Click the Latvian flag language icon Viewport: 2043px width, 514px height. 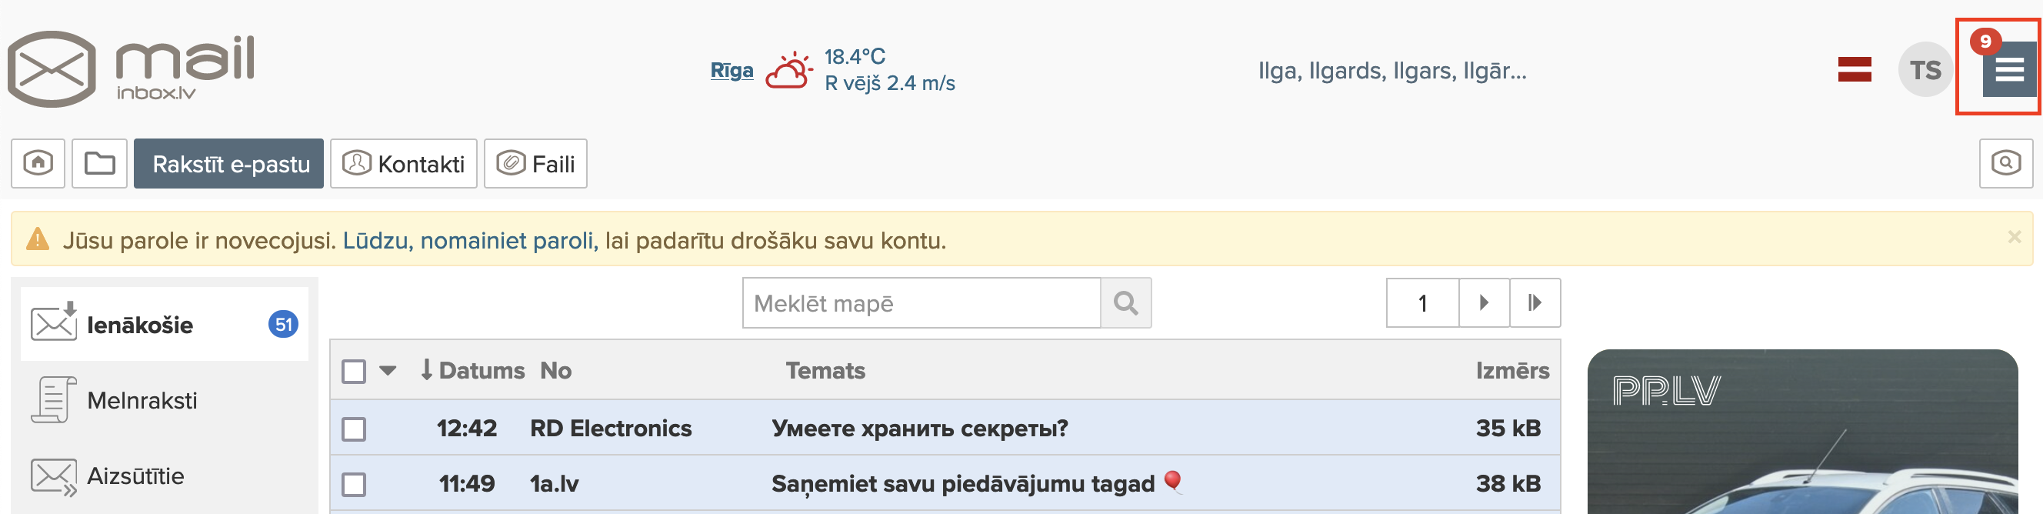1855,70
